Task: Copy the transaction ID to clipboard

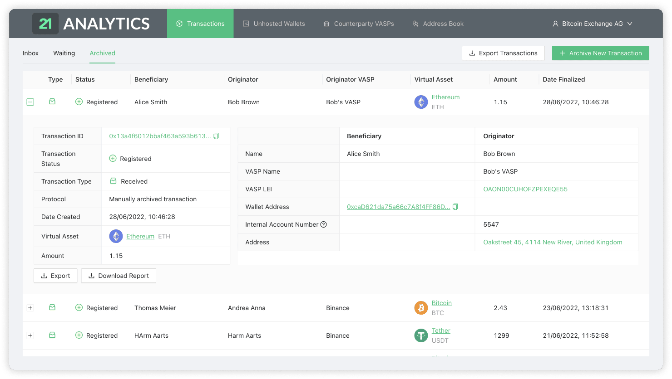Action: tap(216, 136)
